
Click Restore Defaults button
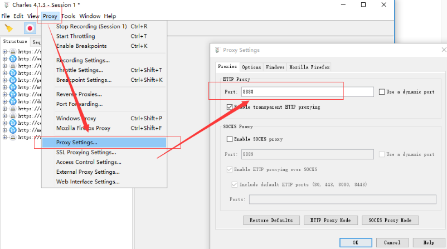point(271,220)
